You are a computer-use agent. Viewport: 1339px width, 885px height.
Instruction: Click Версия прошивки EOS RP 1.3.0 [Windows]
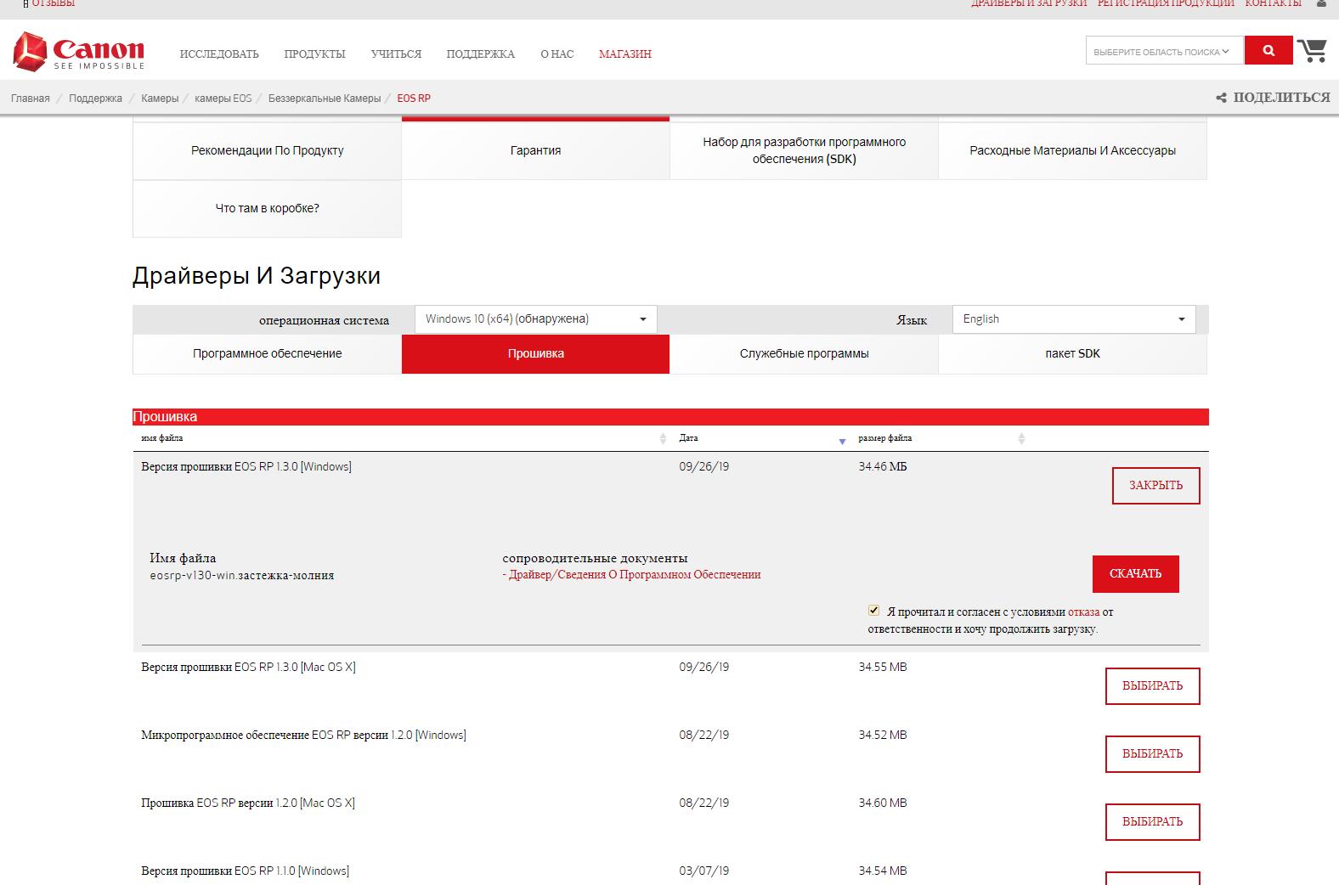pos(246,467)
